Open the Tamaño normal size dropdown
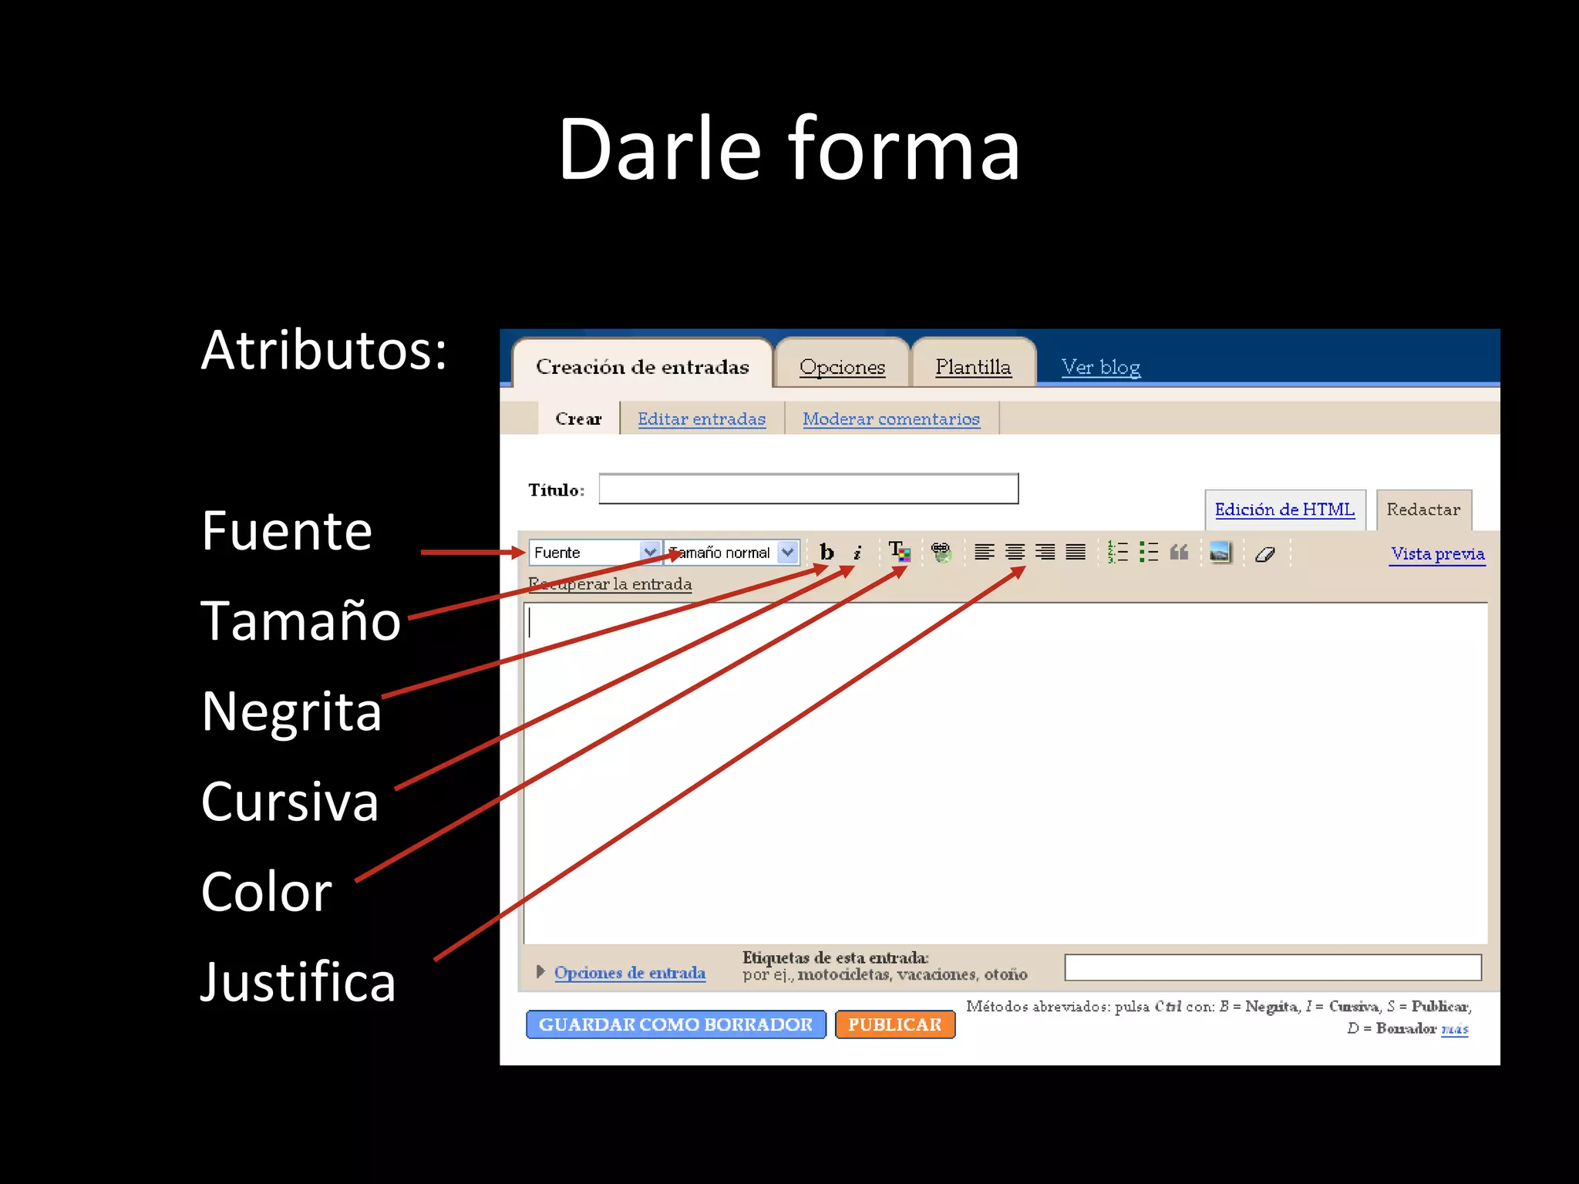Viewport: 1579px width, 1184px height. coord(731,552)
